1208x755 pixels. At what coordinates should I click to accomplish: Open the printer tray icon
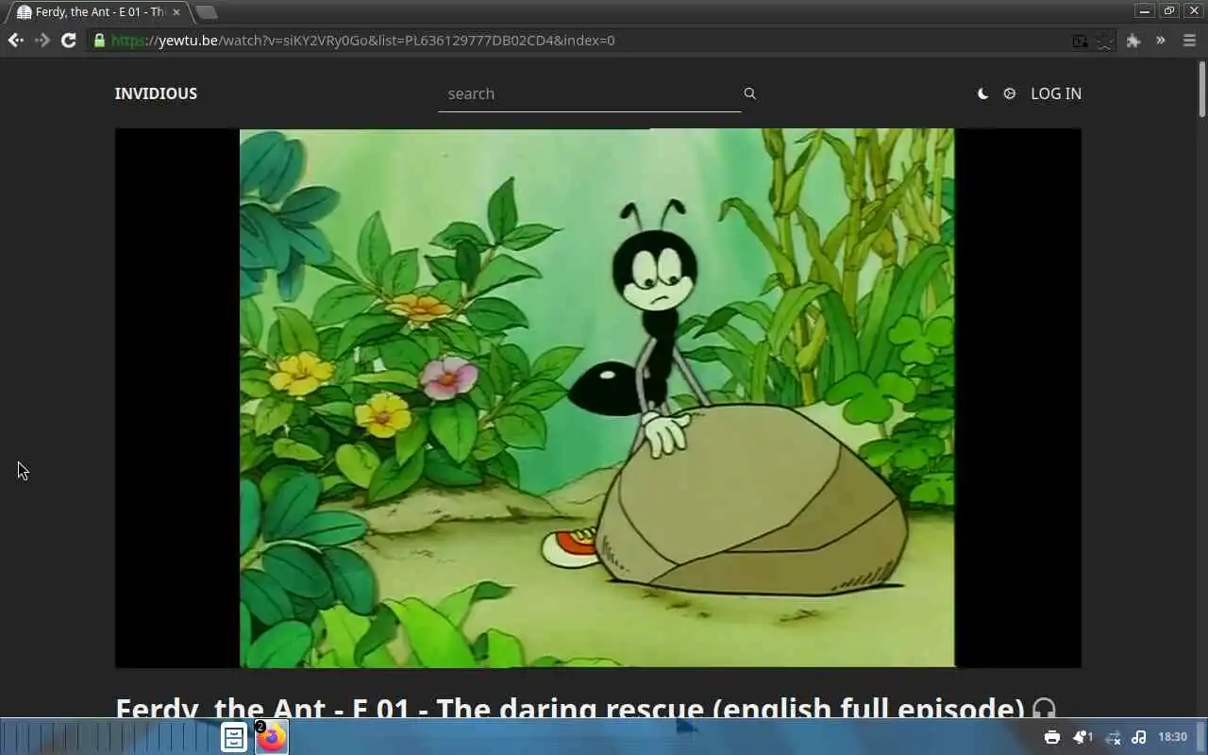[1052, 737]
